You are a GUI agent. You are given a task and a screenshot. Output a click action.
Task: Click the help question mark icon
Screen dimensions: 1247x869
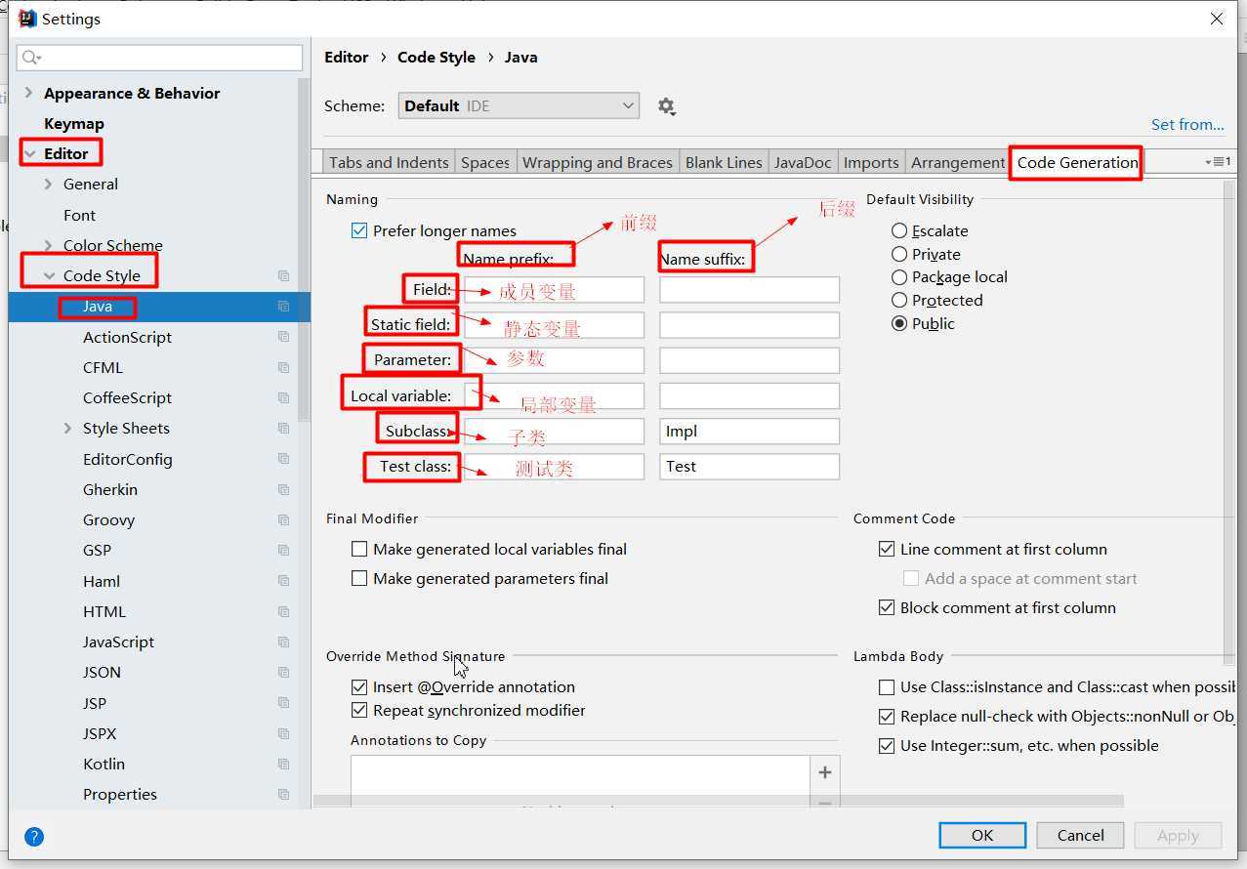point(34,837)
